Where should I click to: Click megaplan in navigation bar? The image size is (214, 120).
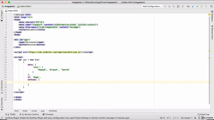[x=8, y=6]
